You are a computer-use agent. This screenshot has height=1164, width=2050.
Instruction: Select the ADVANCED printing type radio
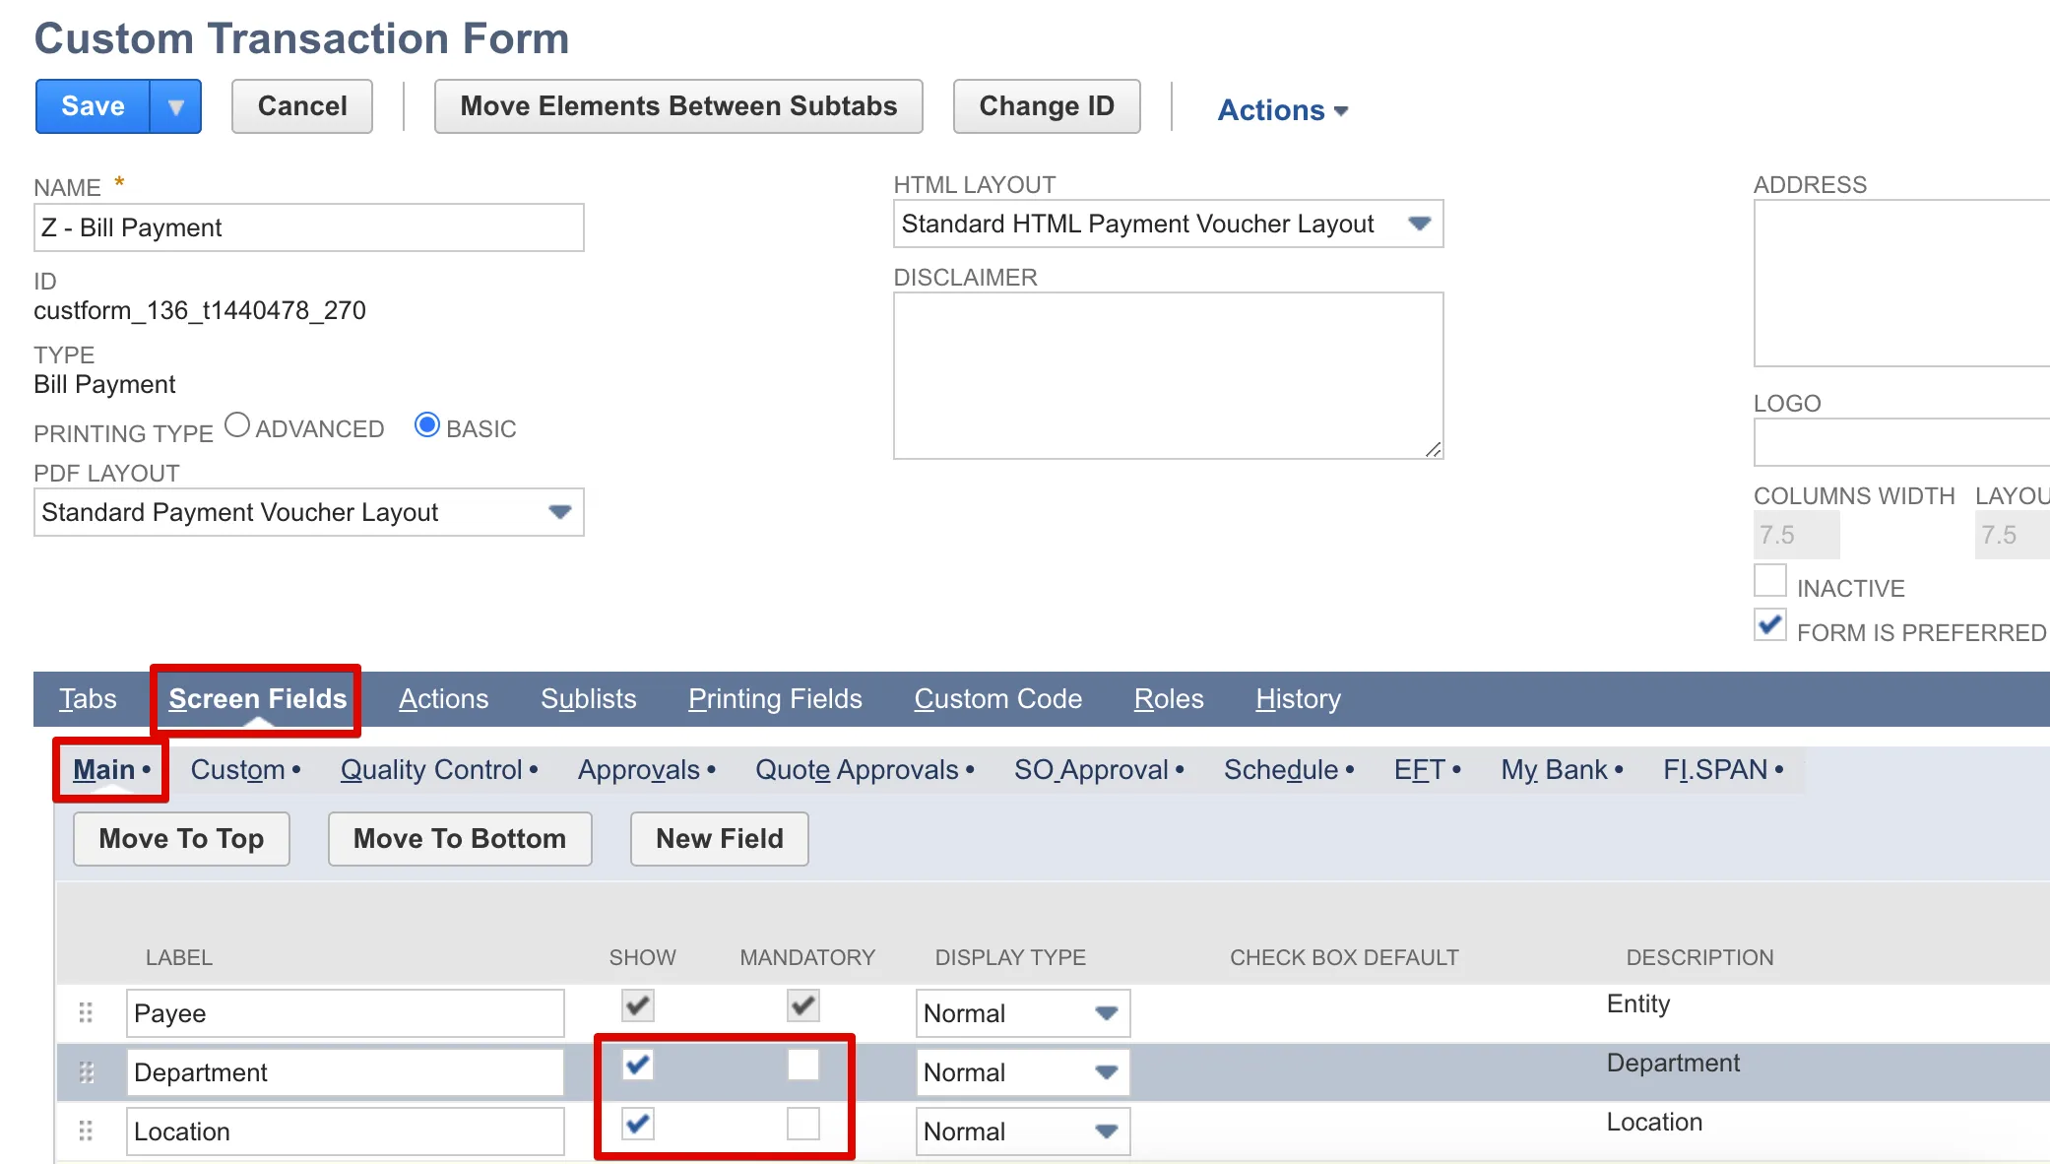(237, 425)
